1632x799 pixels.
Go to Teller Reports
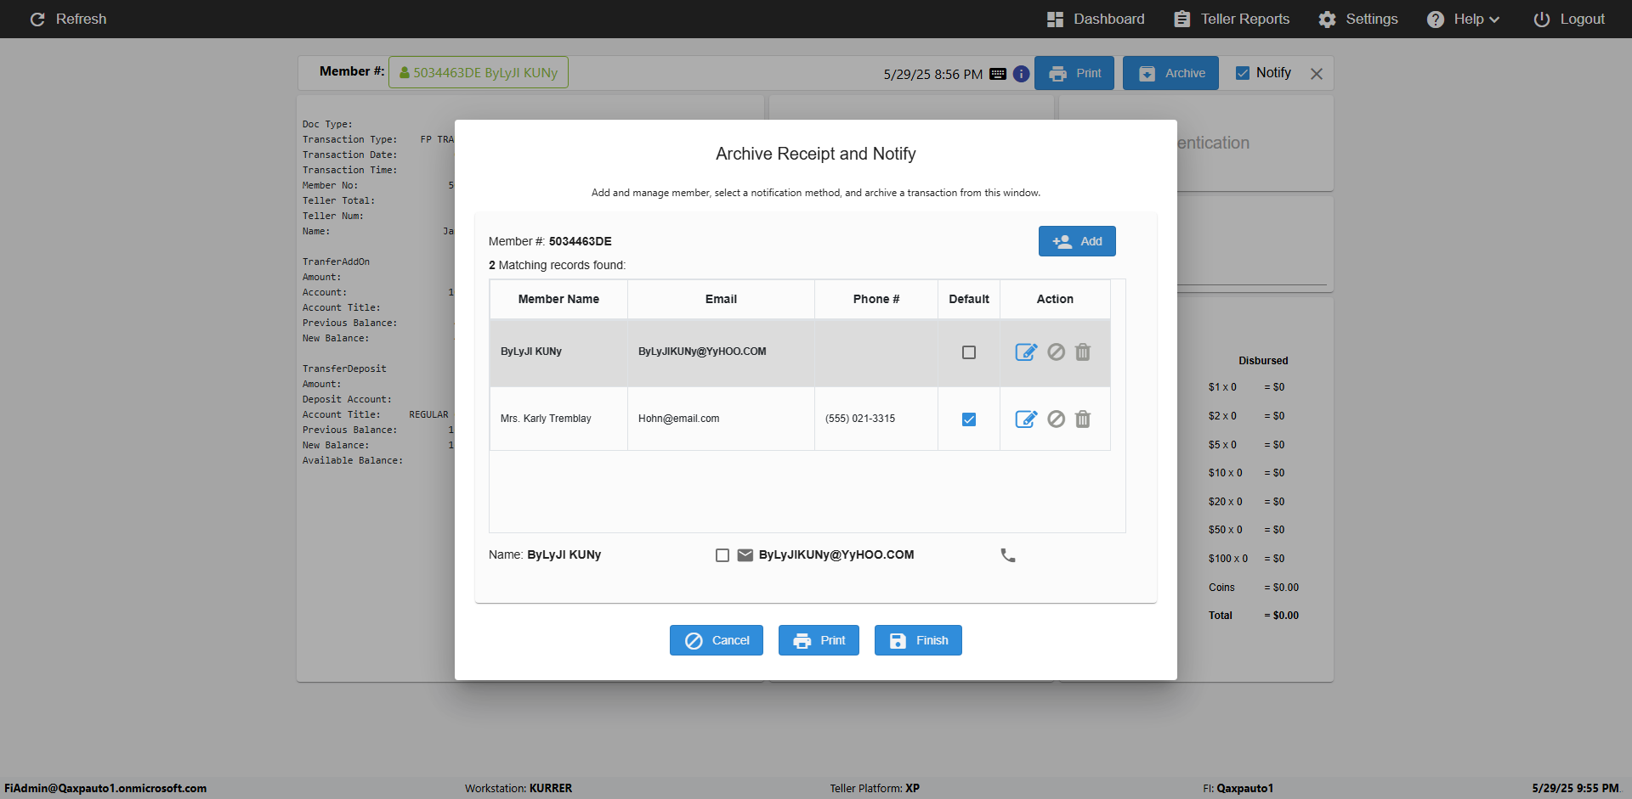[1232, 19]
